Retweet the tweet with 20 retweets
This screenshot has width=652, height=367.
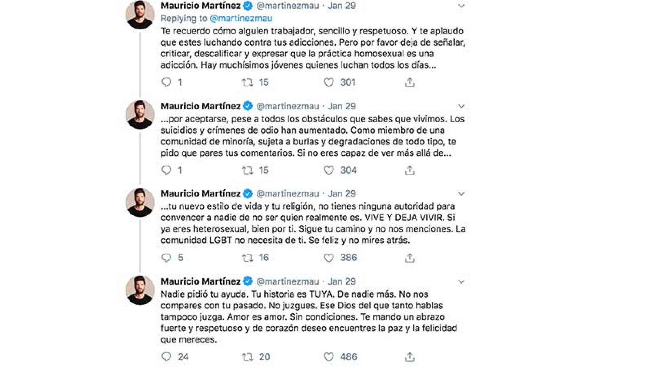(x=247, y=357)
